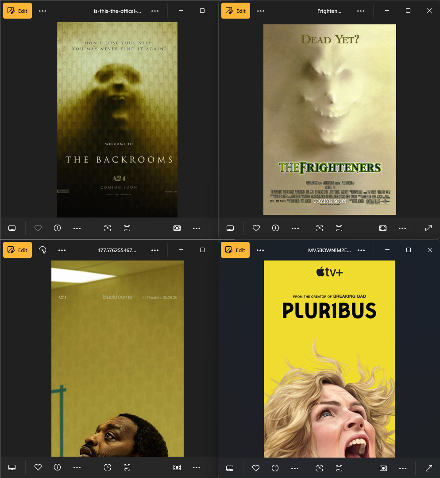Maximize the is-this-the-offical window
Viewport: 440px width, 478px height.
202,11
